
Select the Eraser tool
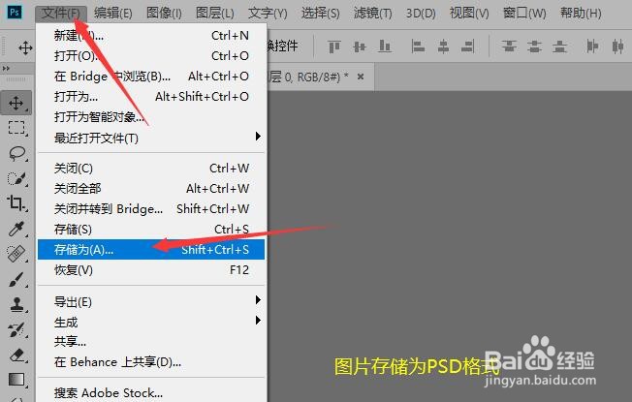tap(16, 355)
